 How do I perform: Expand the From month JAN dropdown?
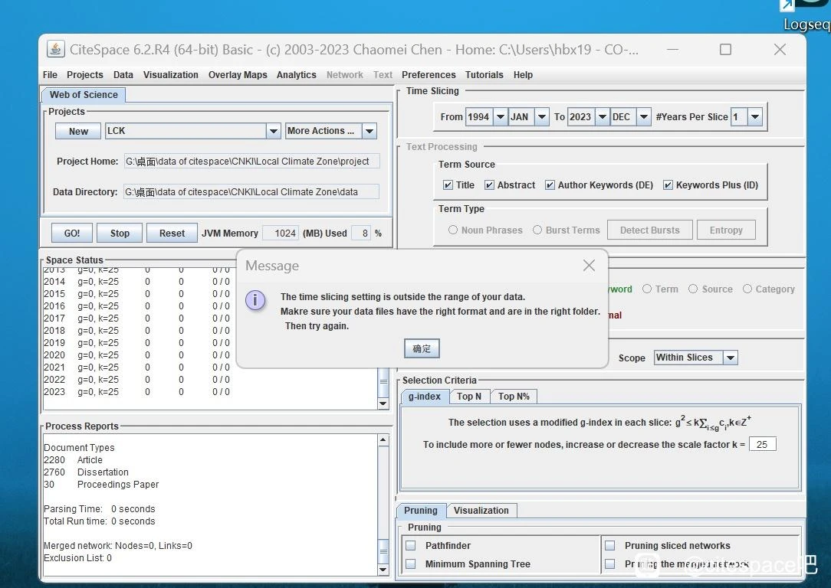point(541,116)
